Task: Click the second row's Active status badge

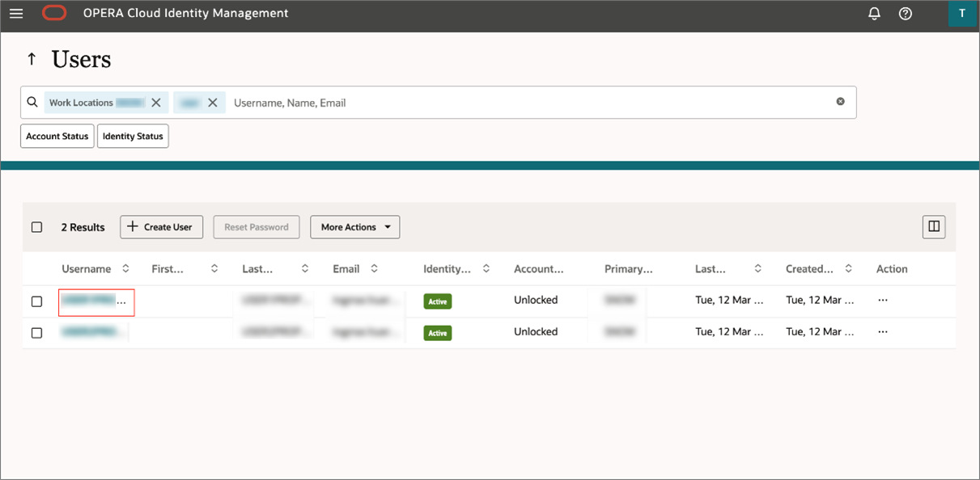Action: [x=438, y=333]
